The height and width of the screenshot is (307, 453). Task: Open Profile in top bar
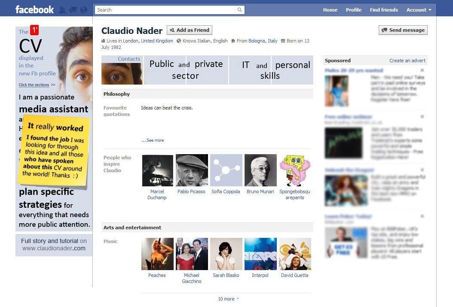(354, 10)
